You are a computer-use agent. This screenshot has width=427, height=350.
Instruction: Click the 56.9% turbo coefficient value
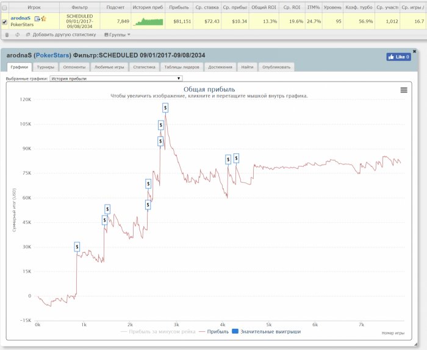366,21
